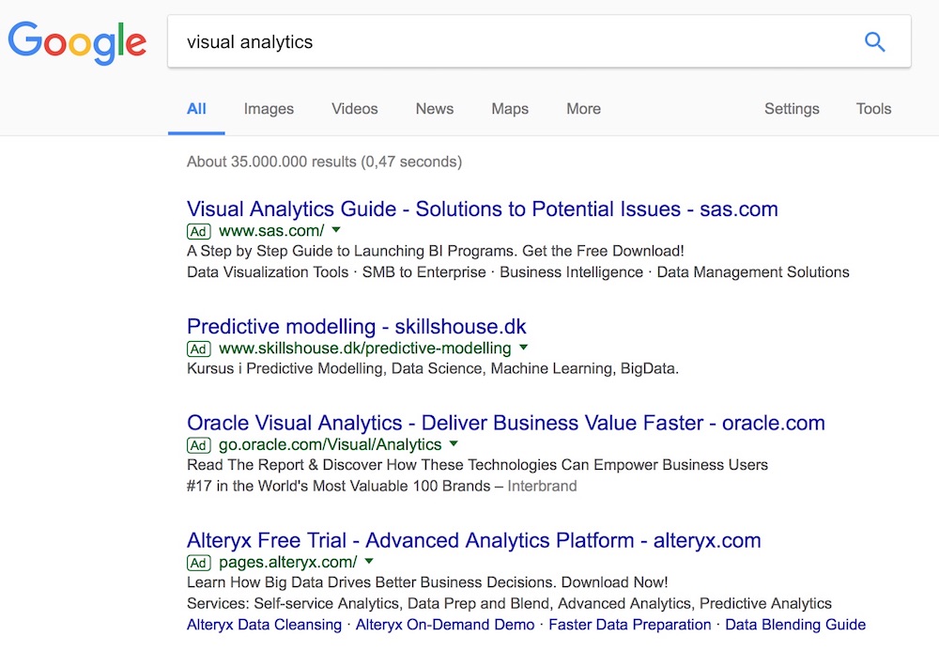Click the Learn How Big Data Drives description
This screenshot has height=651, width=939.
tap(427, 582)
